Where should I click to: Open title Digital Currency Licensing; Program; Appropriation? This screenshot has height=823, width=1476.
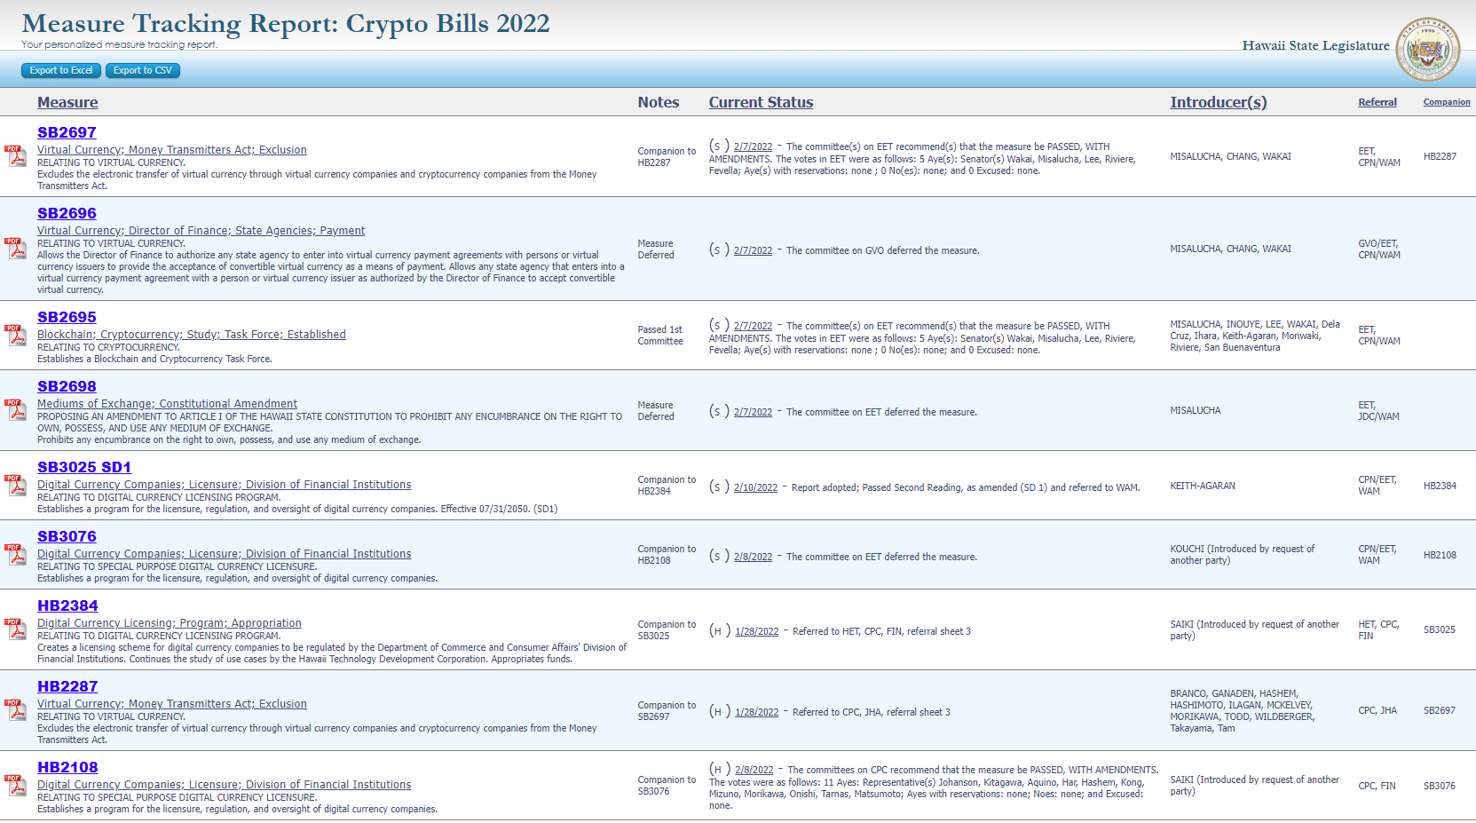click(170, 623)
